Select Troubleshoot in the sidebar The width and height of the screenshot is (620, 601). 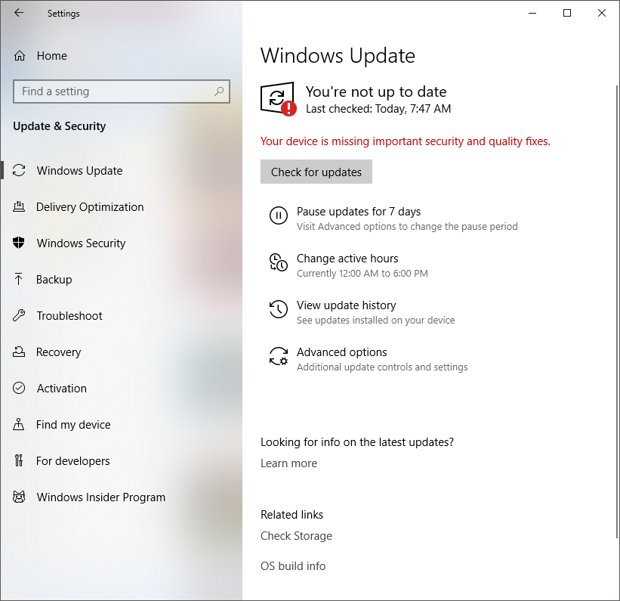click(121, 315)
